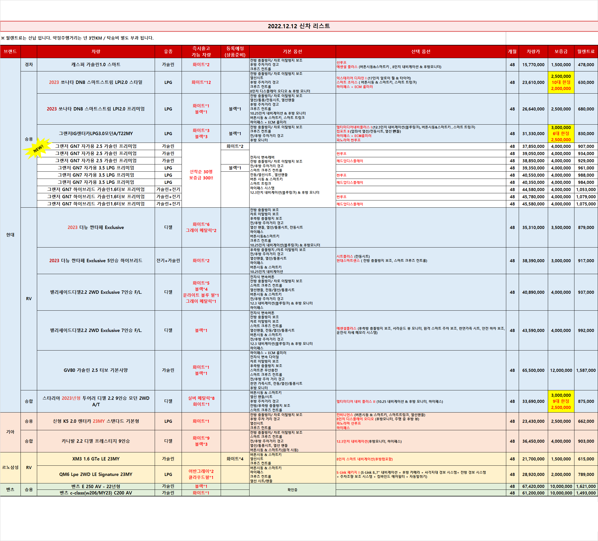Click the vehicle price 40,890,000
The image size is (598, 541).
tap(533, 292)
